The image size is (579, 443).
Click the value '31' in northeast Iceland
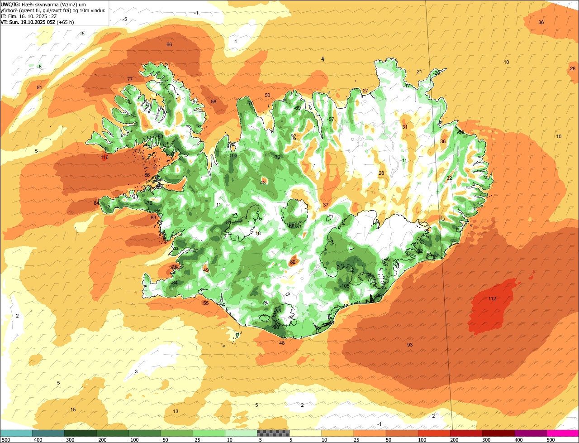tap(405, 127)
